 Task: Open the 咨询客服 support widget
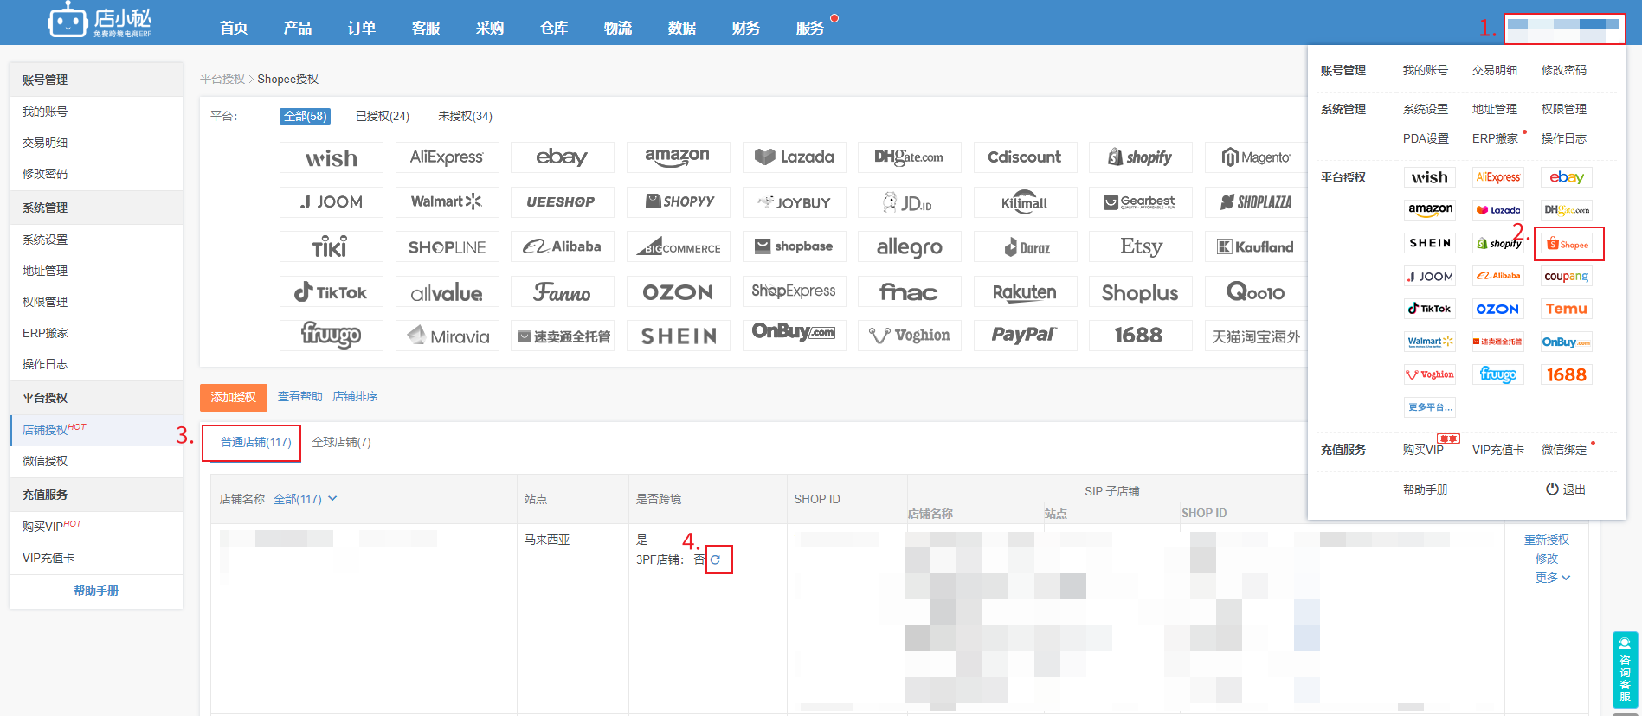[x=1625, y=670]
